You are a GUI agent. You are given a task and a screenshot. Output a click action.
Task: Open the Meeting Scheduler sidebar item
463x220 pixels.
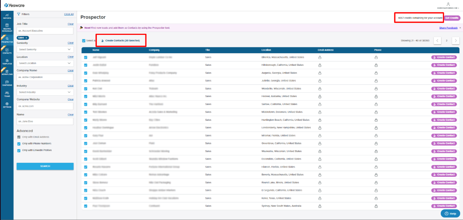[x=7, y=28]
